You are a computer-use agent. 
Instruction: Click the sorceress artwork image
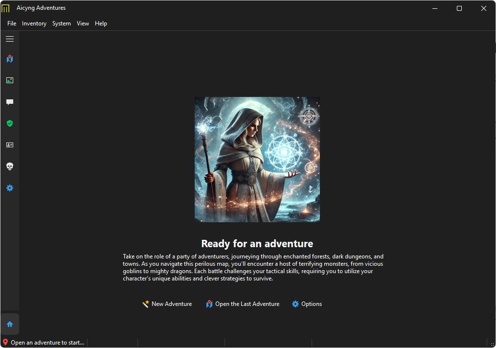point(257,159)
